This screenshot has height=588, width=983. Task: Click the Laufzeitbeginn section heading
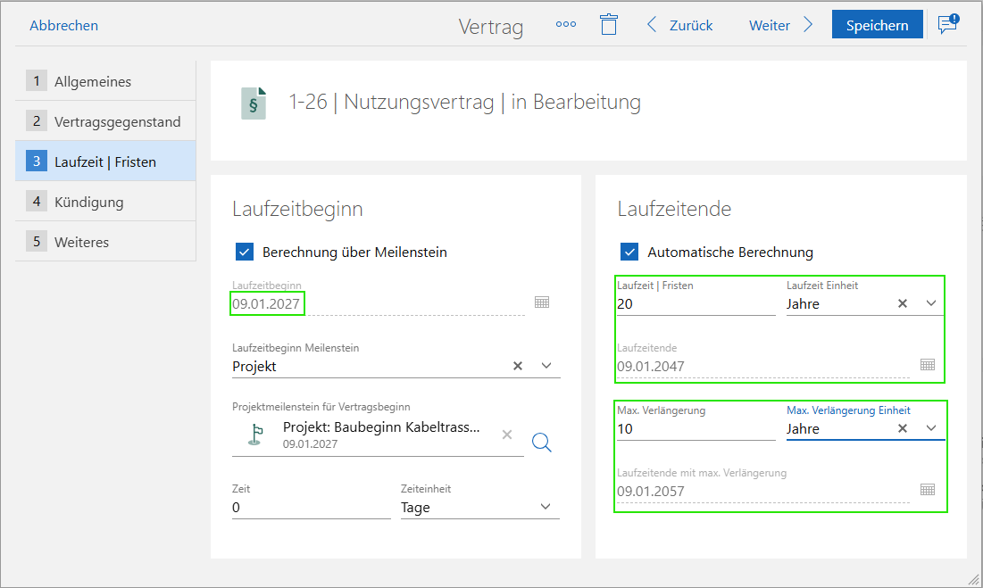[297, 209]
